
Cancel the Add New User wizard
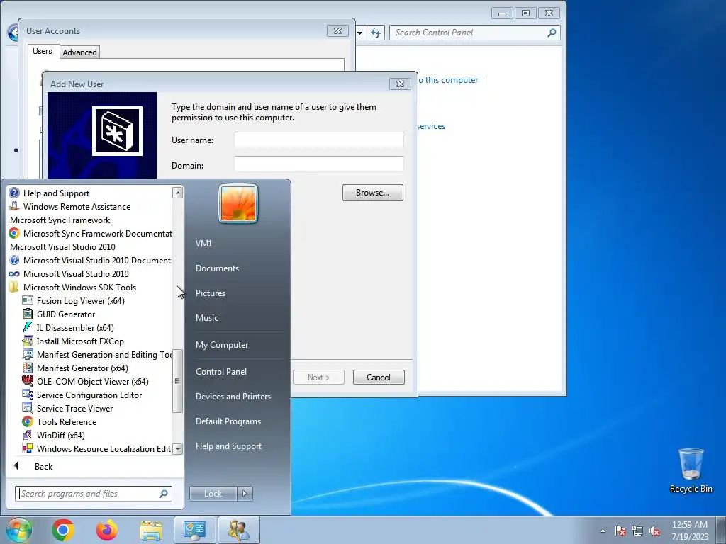click(379, 377)
